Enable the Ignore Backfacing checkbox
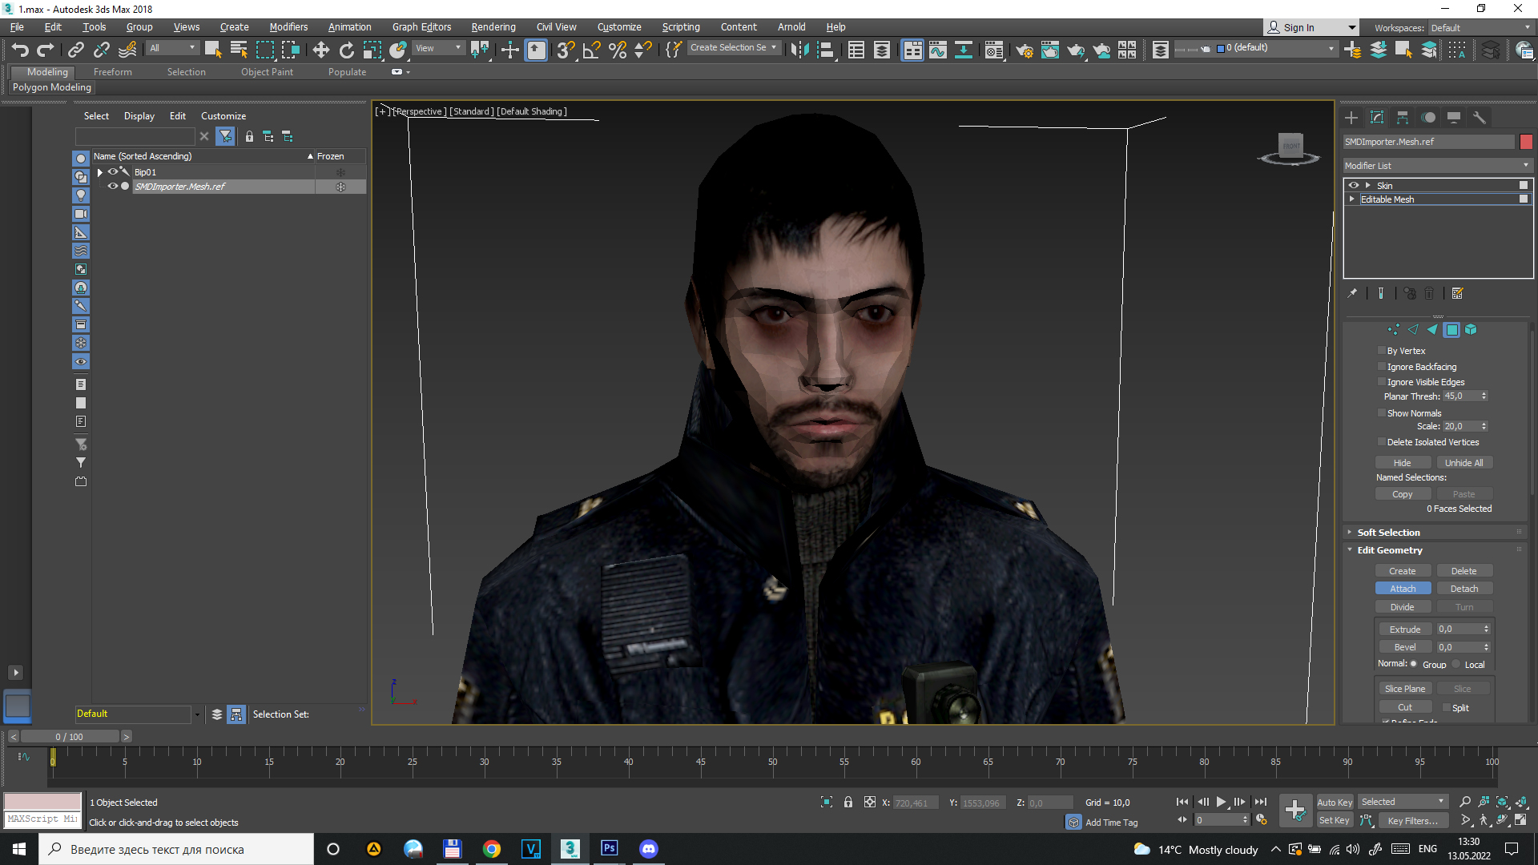 point(1382,367)
